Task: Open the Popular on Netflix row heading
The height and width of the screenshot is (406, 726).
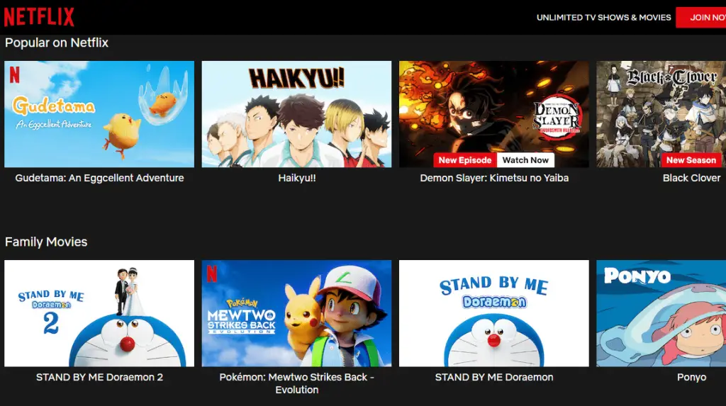Action: (57, 43)
